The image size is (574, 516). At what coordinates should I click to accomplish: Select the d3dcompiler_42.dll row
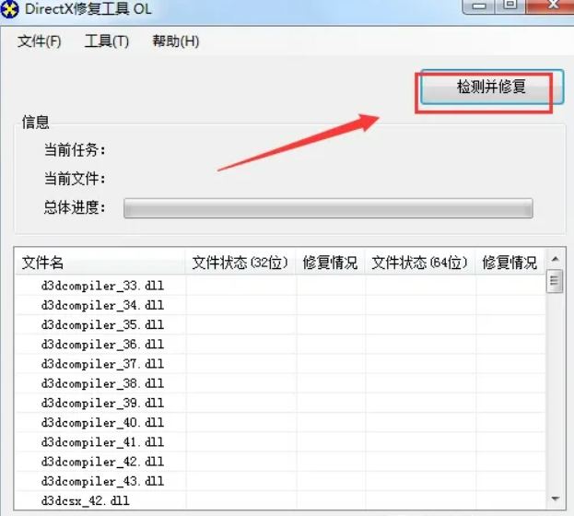tap(280, 462)
